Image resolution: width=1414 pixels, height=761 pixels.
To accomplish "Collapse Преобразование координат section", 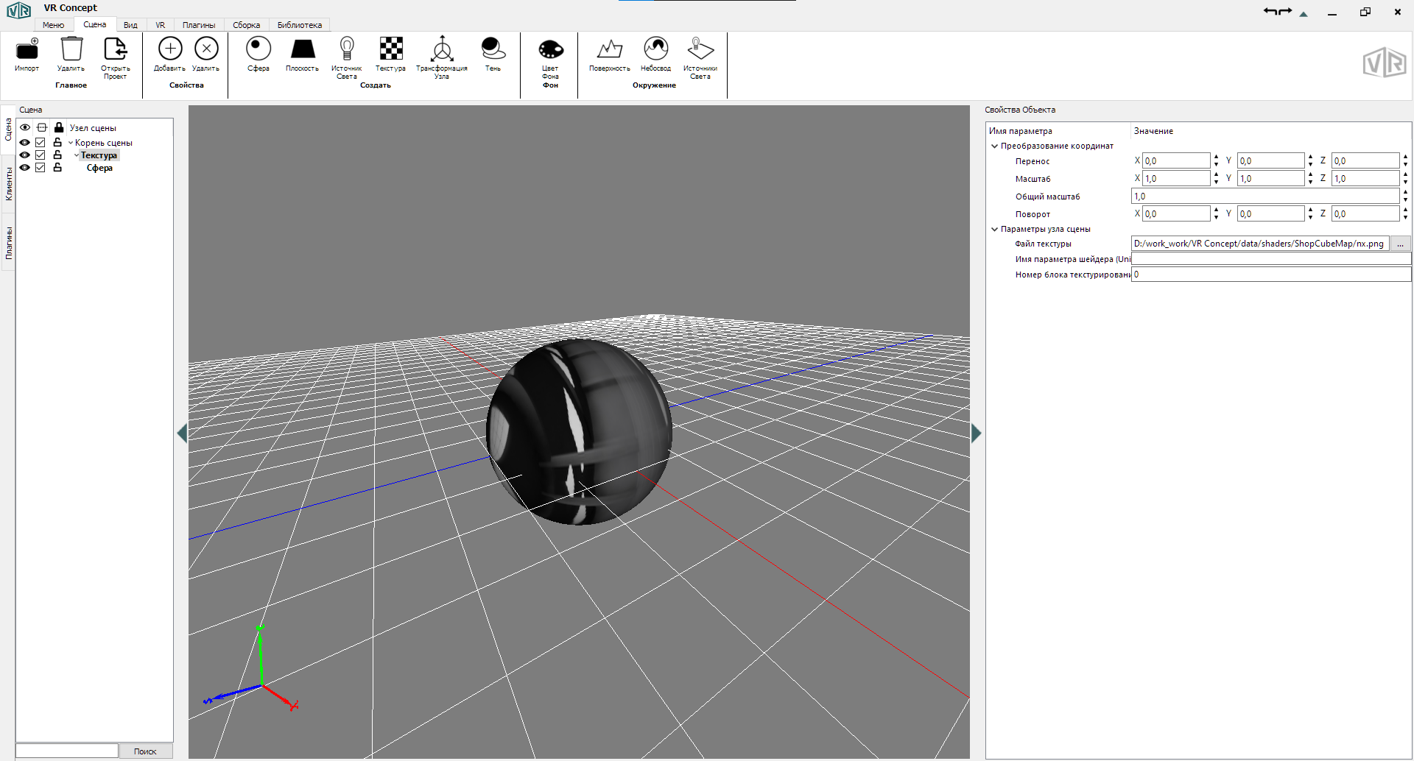I will coord(994,146).
